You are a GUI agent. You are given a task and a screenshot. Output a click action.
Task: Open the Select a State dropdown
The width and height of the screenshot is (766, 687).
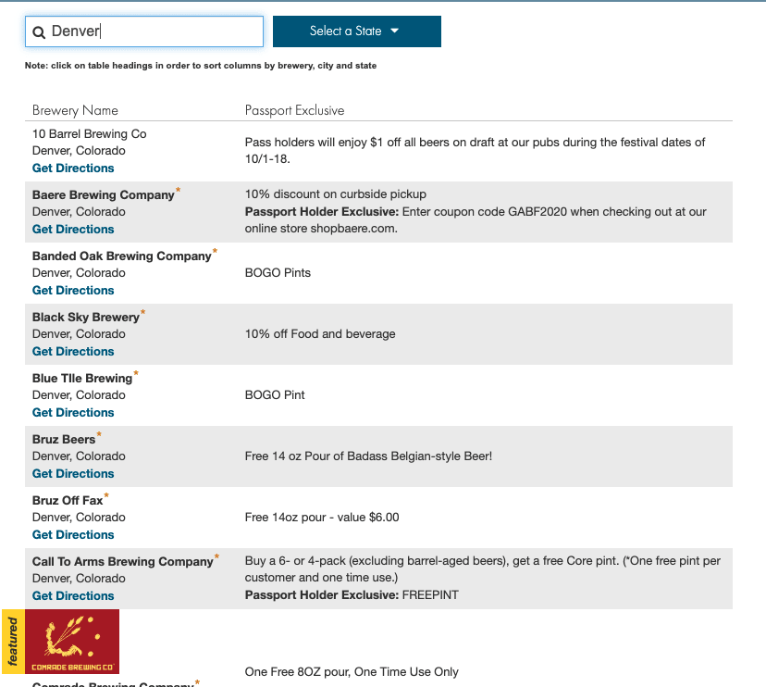[x=356, y=31]
